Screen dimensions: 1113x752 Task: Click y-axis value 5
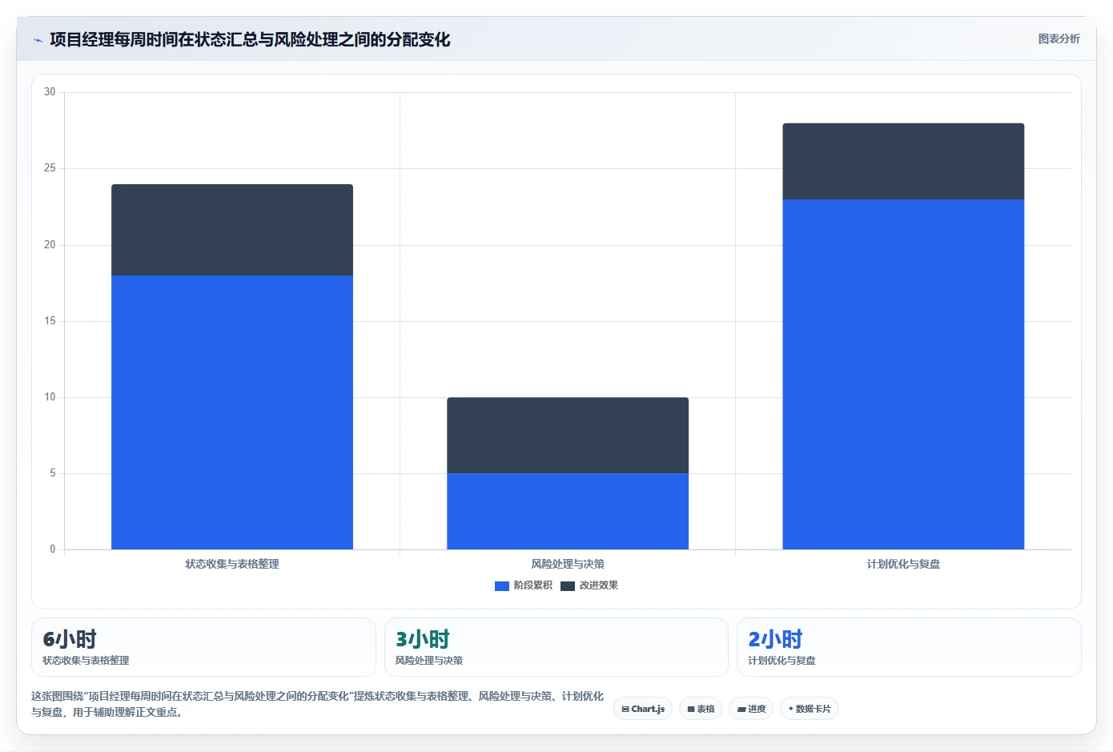coord(53,473)
